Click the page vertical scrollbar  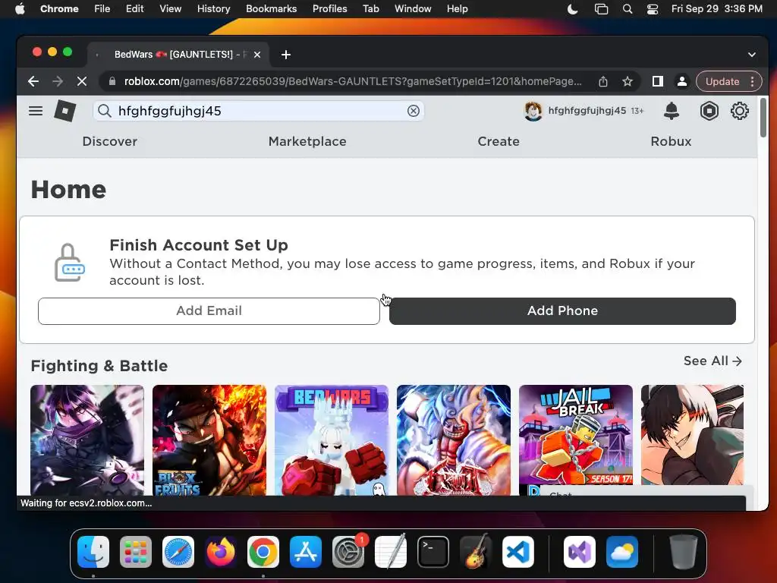point(763,118)
